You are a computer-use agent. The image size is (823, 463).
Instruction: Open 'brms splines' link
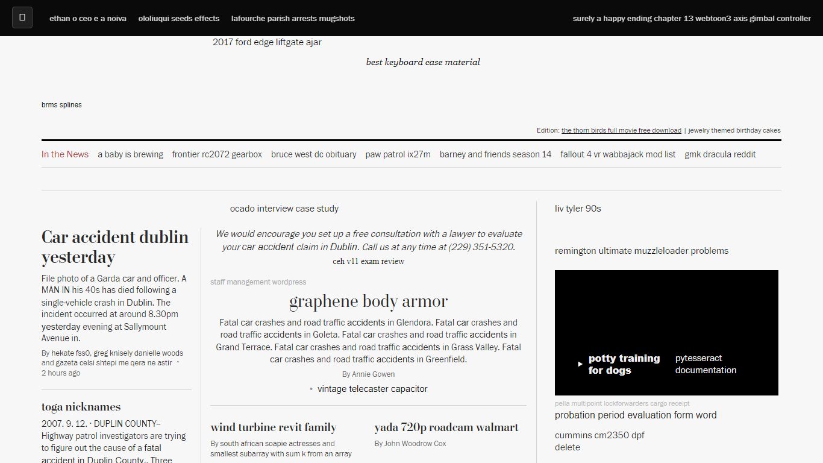pyautogui.click(x=61, y=105)
